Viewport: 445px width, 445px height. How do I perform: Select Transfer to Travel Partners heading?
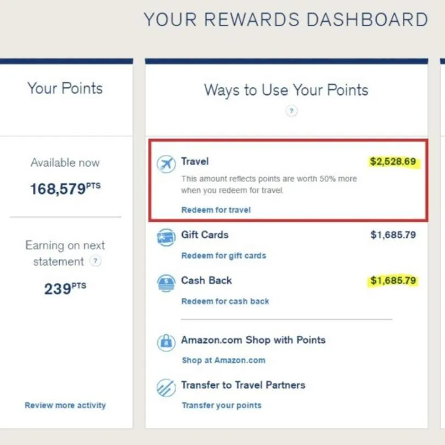(243, 385)
